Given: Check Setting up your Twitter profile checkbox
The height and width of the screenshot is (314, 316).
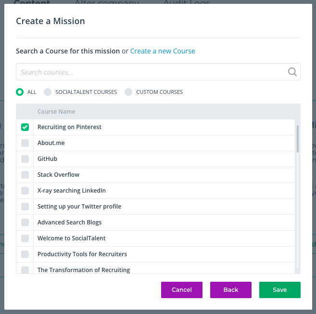Looking at the screenshot, I should (x=25, y=207).
